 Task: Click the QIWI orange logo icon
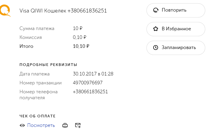5,10
